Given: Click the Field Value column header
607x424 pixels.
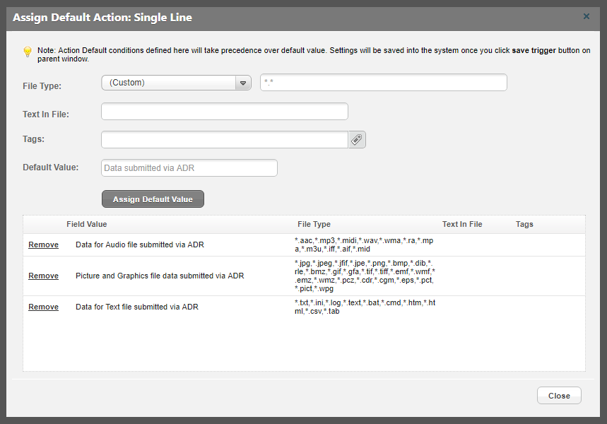Looking at the screenshot, I should tap(87, 224).
